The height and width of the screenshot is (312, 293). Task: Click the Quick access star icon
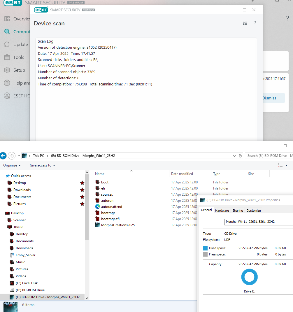(8, 176)
